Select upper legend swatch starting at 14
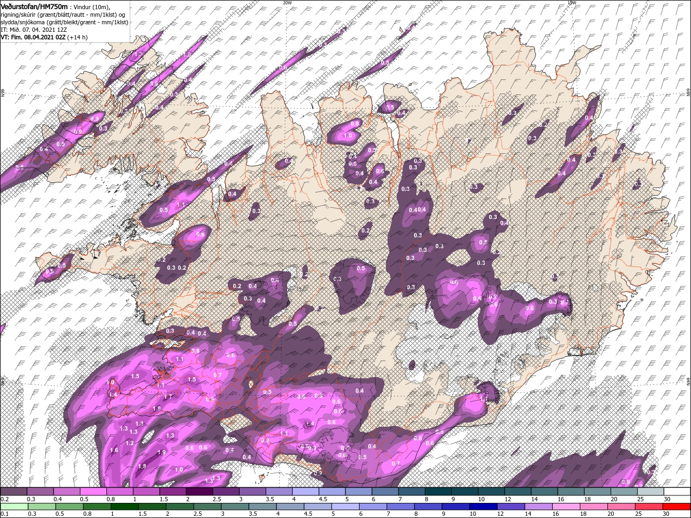This screenshot has width=691, height=518. tap(544, 491)
